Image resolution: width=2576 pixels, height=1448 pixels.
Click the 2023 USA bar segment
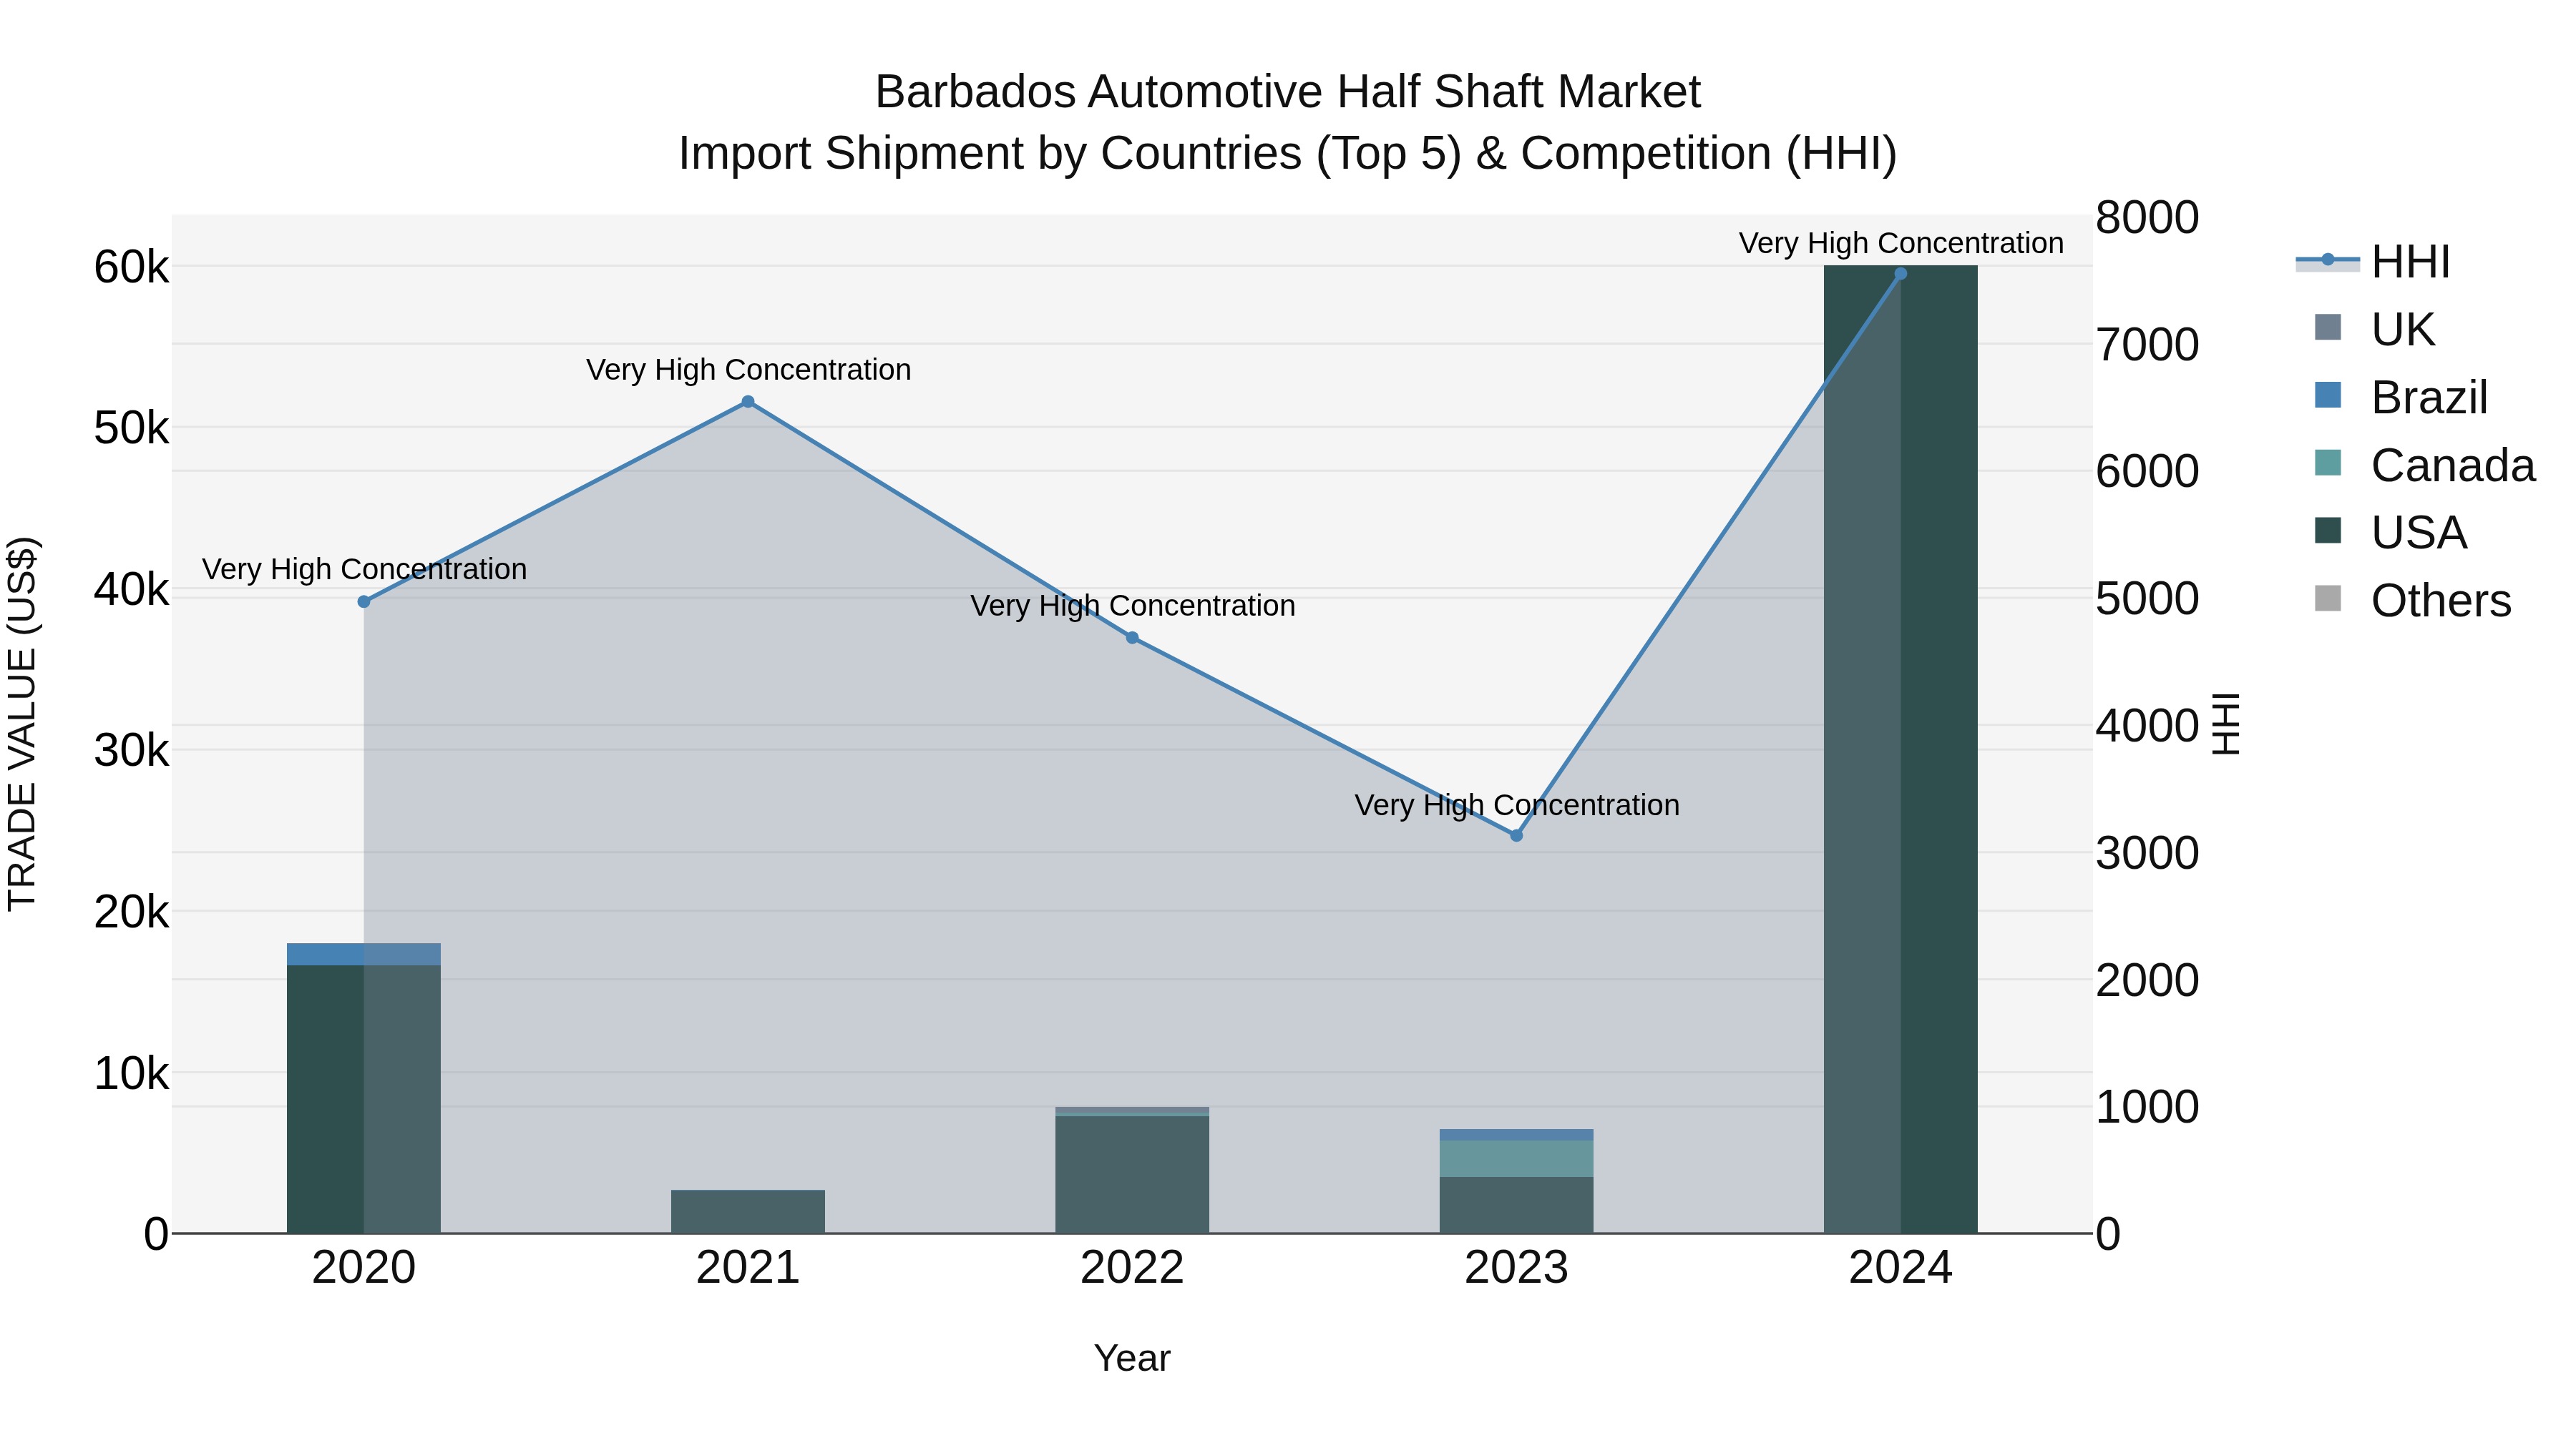click(1516, 1205)
